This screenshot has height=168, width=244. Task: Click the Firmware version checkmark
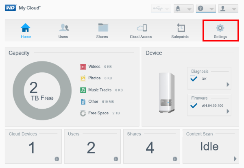click(x=194, y=105)
